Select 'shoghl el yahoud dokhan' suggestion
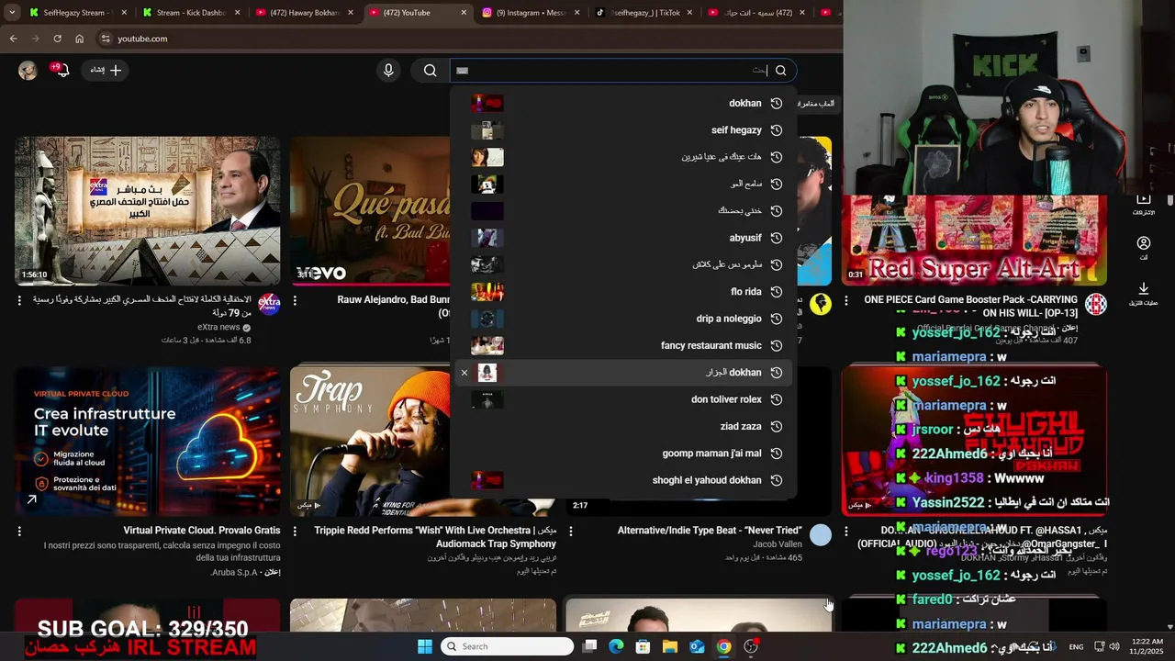Viewport: 1175px width, 661px height. tap(624, 480)
